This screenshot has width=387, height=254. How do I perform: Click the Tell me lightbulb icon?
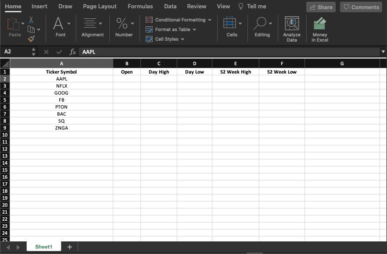241,7
